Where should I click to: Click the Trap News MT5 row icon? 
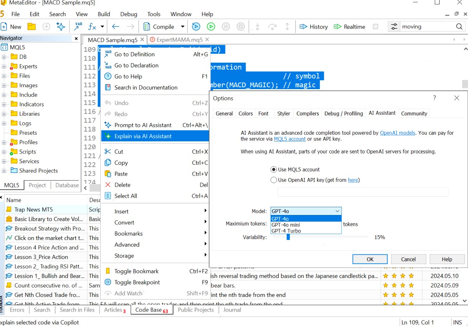9,210
